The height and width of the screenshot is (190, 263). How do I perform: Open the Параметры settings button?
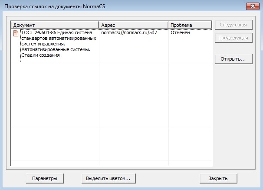pyautogui.click(x=45, y=178)
